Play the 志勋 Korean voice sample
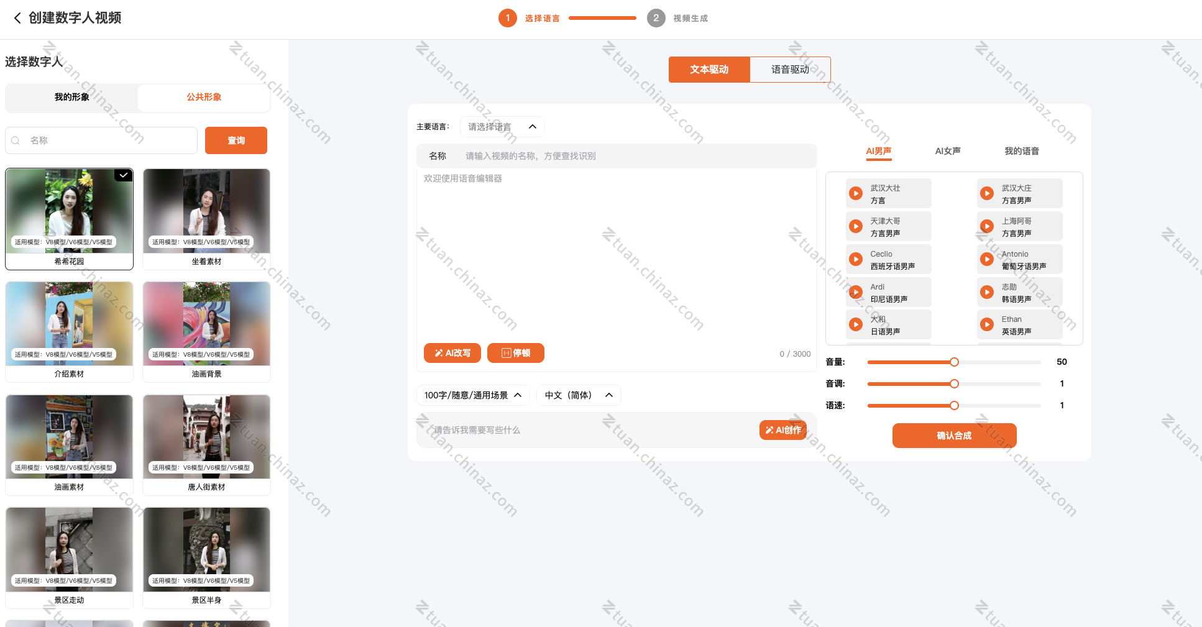The image size is (1202, 627). point(987,292)
